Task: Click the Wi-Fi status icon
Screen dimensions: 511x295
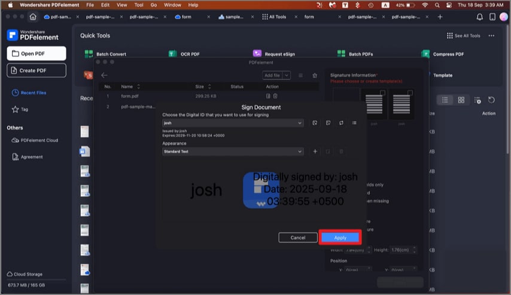Action: click(425, 5)
